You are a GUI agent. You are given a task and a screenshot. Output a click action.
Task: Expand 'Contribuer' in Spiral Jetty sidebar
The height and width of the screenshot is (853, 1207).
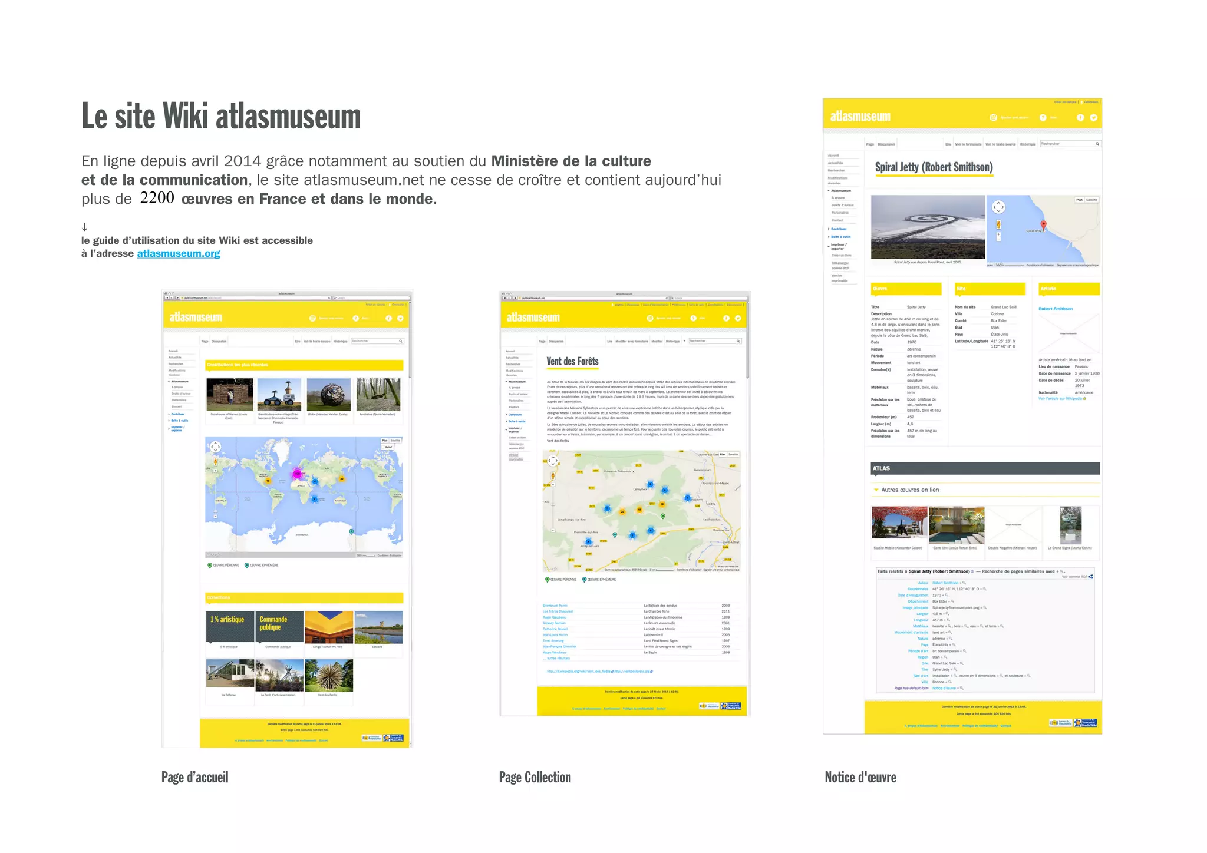(838, 229)
